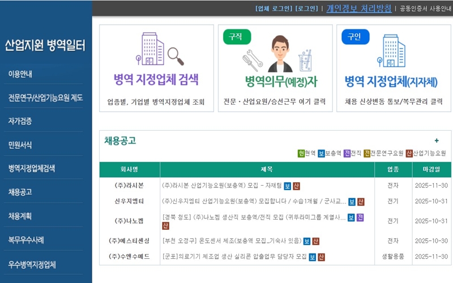Image resolution: width=453 pixels, height=283 pixels.
Task: Click the green 구직 badge
Action: pyautogui.click(x=237, y=37)
